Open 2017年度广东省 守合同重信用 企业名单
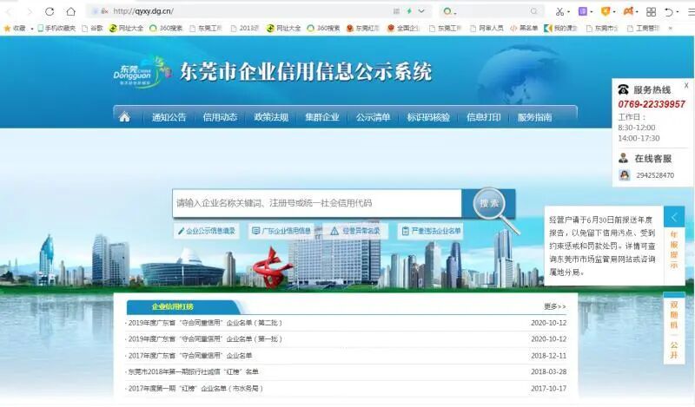The image size is (695, 407). [190, 356]
